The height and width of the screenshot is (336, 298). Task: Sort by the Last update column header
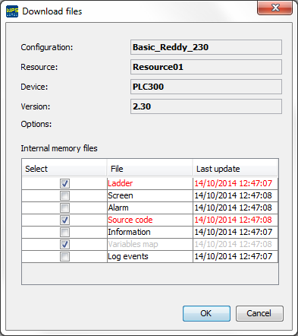coord(235,169)
